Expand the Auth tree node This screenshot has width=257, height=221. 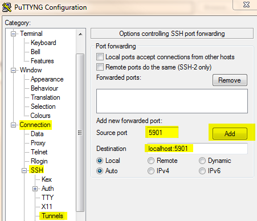(35, 189)
